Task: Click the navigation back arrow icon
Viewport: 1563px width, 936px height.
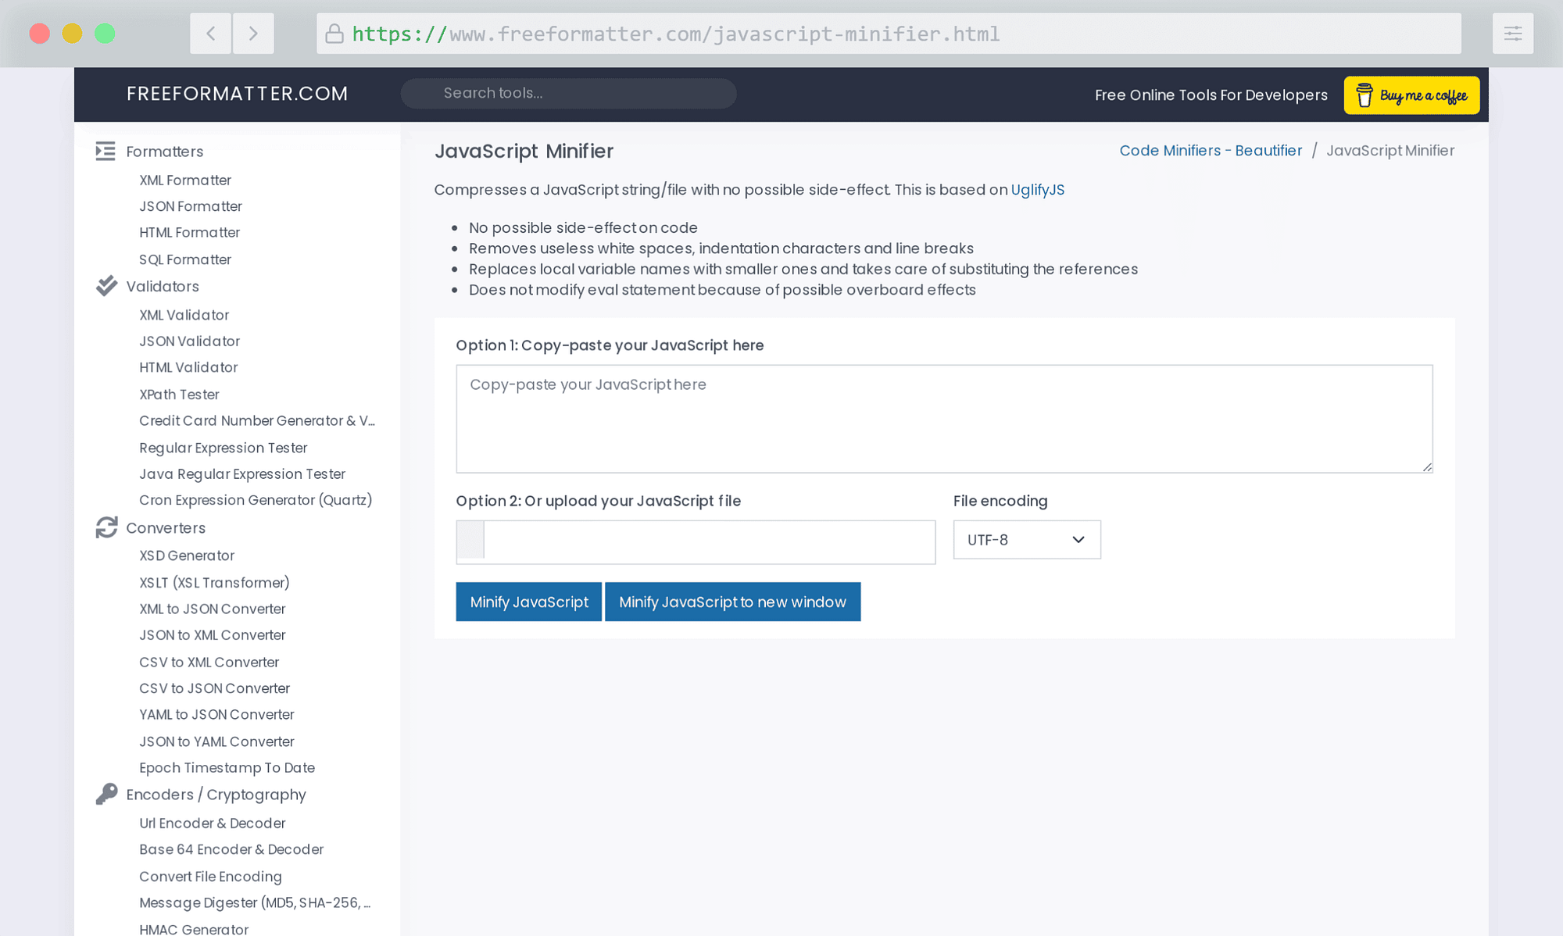Action: (x=210, y=34)
